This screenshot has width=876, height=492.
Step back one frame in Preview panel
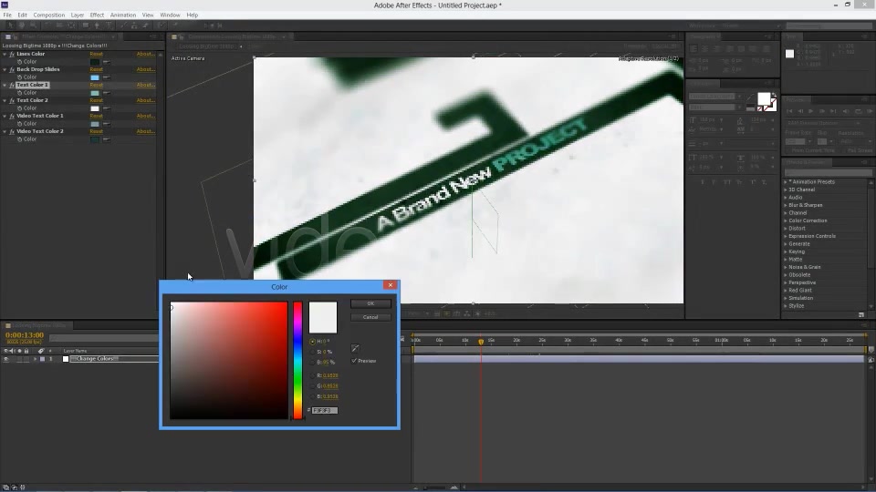click(800, 111)
